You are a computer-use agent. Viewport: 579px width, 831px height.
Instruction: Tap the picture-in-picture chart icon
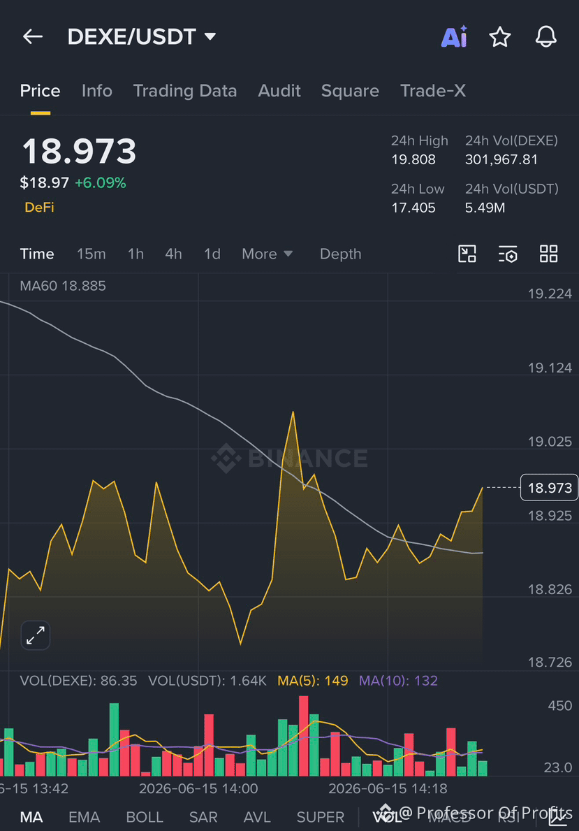tap(467, 254)
